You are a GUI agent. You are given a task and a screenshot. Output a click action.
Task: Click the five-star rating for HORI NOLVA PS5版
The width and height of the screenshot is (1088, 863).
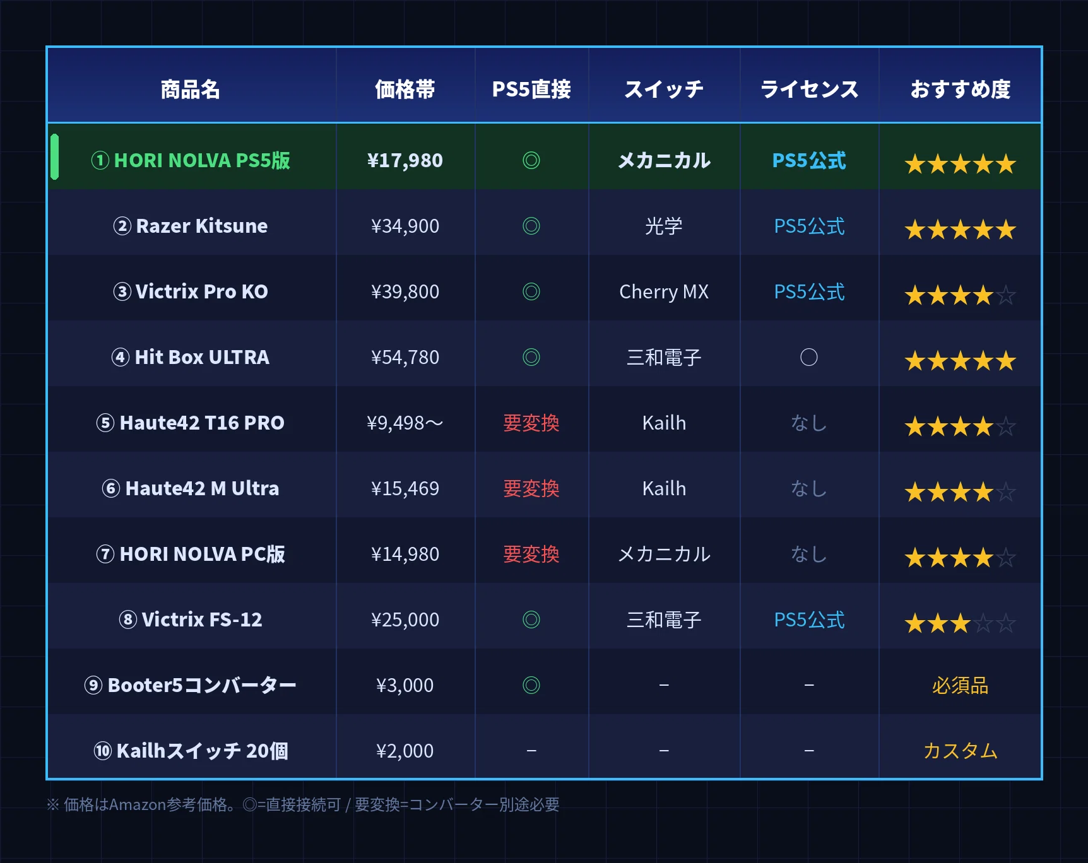pos(960,164)
